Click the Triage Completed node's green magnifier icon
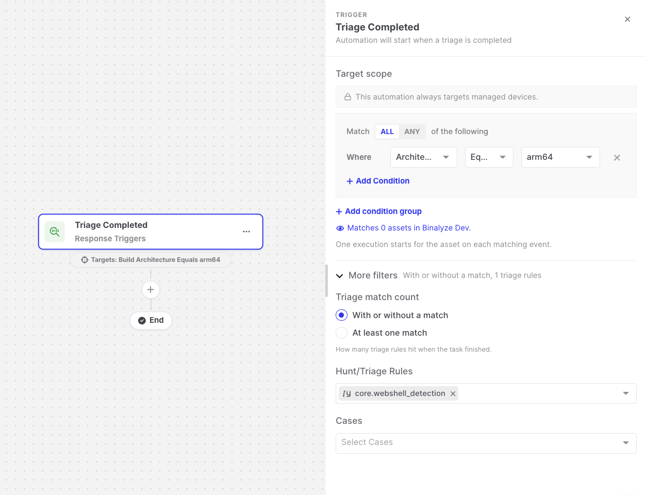This screenshot has width=646, height=495. click(55, 232)
